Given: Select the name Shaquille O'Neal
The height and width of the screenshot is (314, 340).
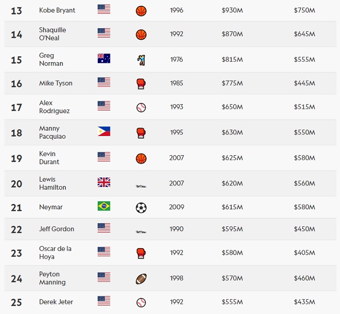Looking at the screenshot, I should (x=53, y=34).
